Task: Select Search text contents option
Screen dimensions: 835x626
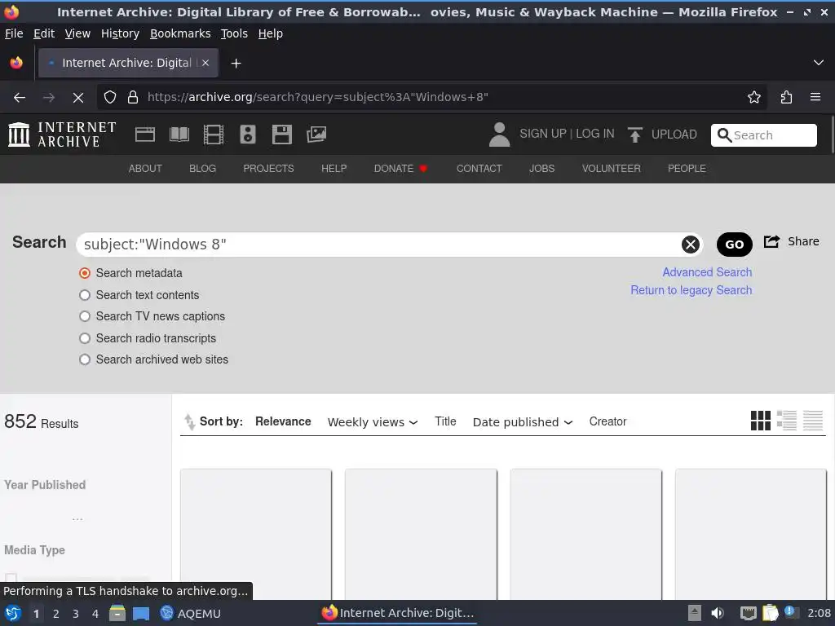Action: tap(85, 295)
